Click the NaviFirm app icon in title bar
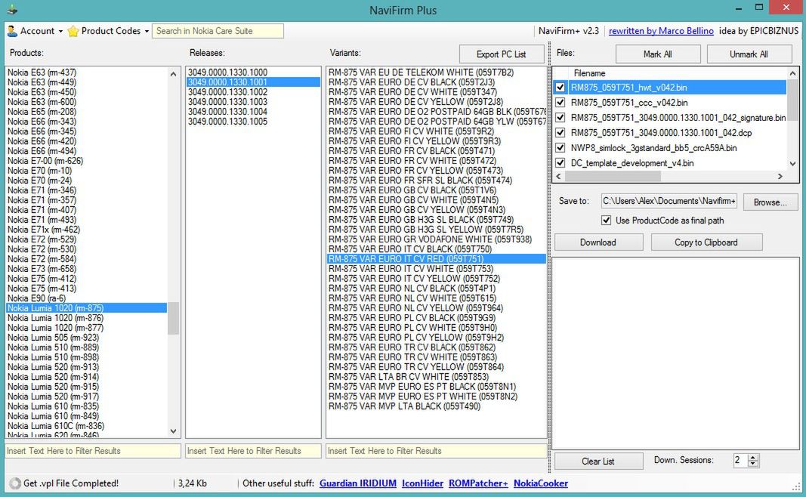The image size is (806, 497). (x=11, y=10)
